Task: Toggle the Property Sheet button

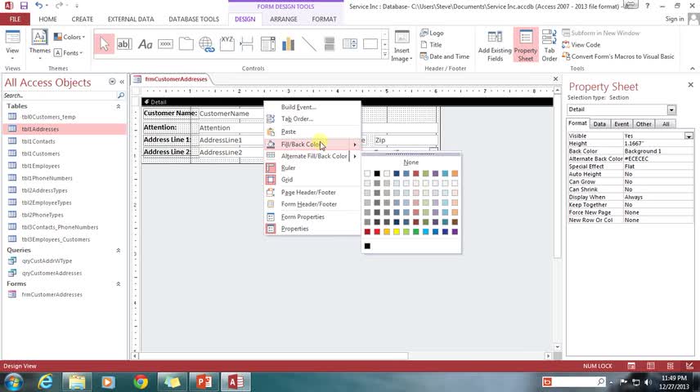Action: 526,46
